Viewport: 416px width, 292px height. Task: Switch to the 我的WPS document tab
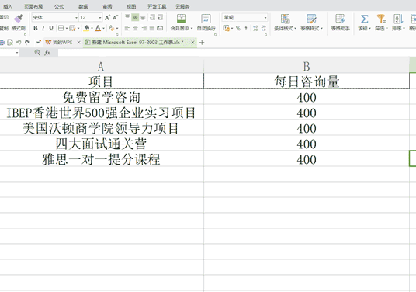[63, 42]
